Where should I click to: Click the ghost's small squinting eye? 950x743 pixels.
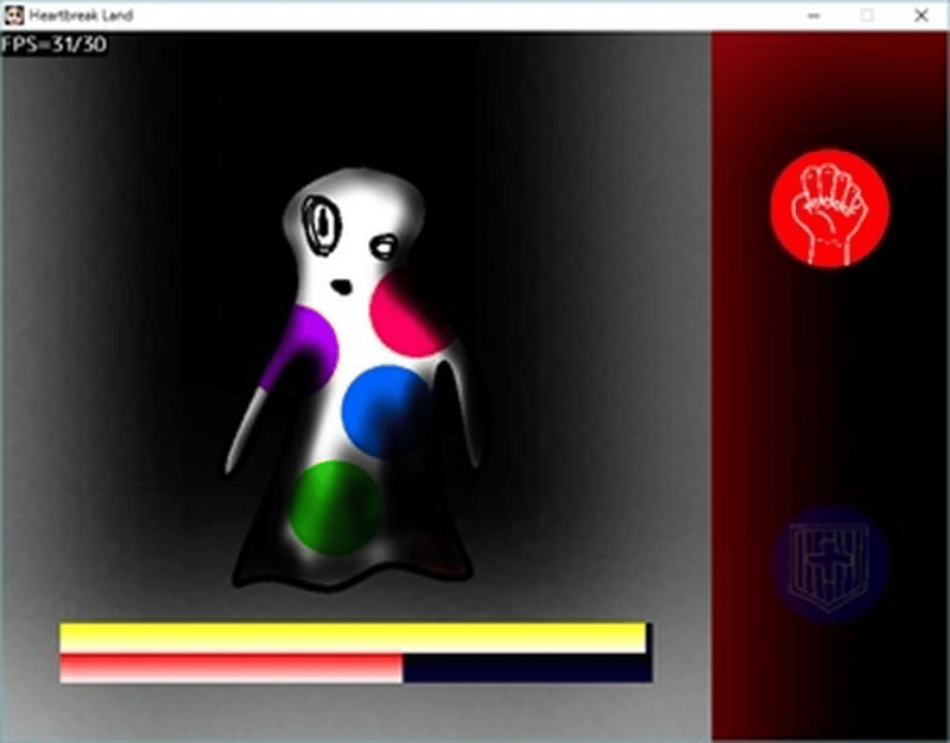(383, 245)
